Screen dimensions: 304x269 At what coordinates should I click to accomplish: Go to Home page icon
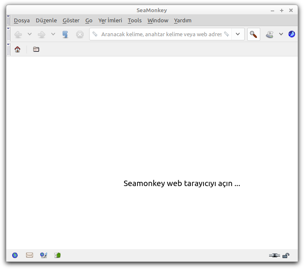(17, 50)
